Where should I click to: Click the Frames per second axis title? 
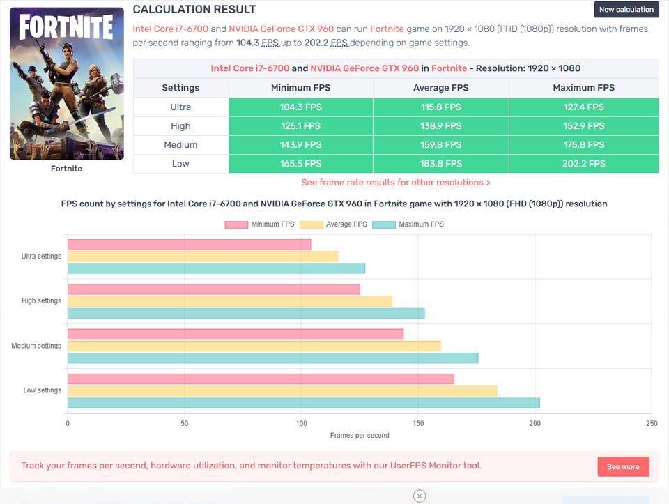[360, 435]
